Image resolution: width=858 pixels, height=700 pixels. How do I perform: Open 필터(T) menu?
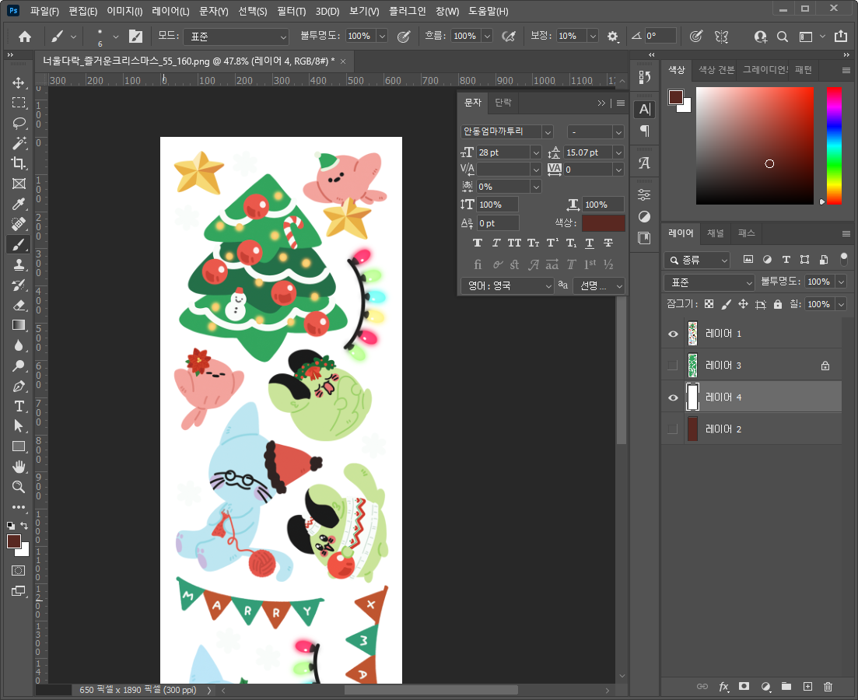pyautogui.click(x=291, y=11)
